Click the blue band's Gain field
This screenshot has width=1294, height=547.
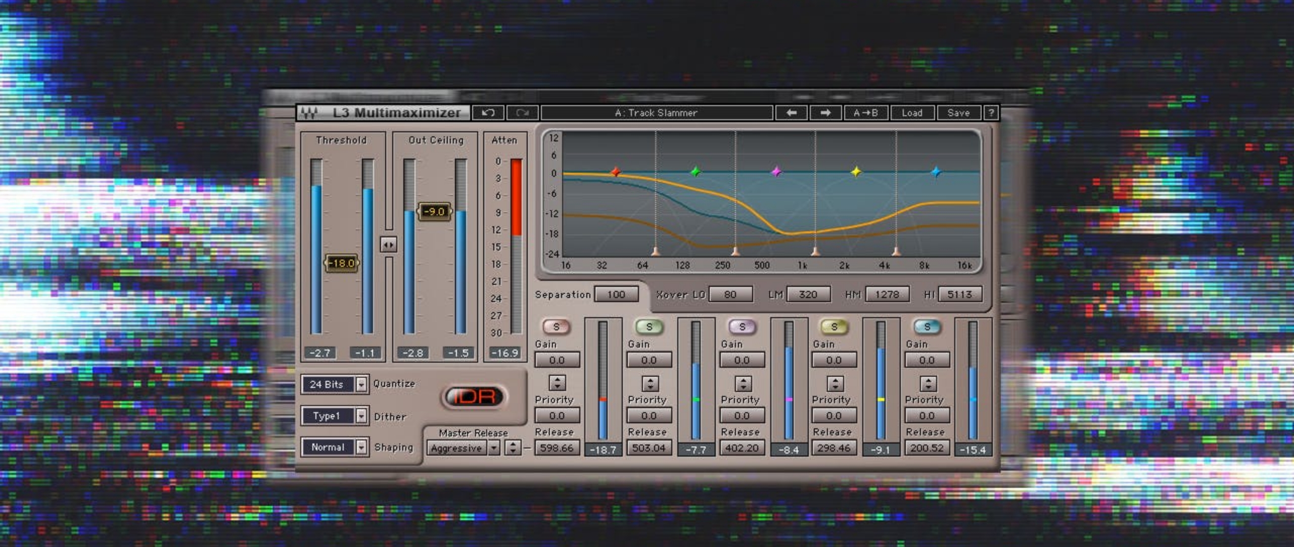point(927,360)
